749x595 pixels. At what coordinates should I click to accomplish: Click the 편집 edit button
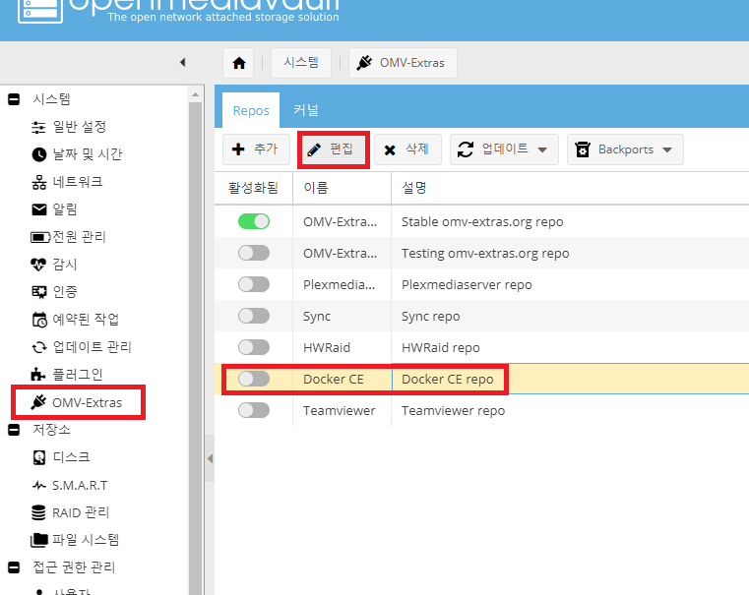tap(334, 149)
